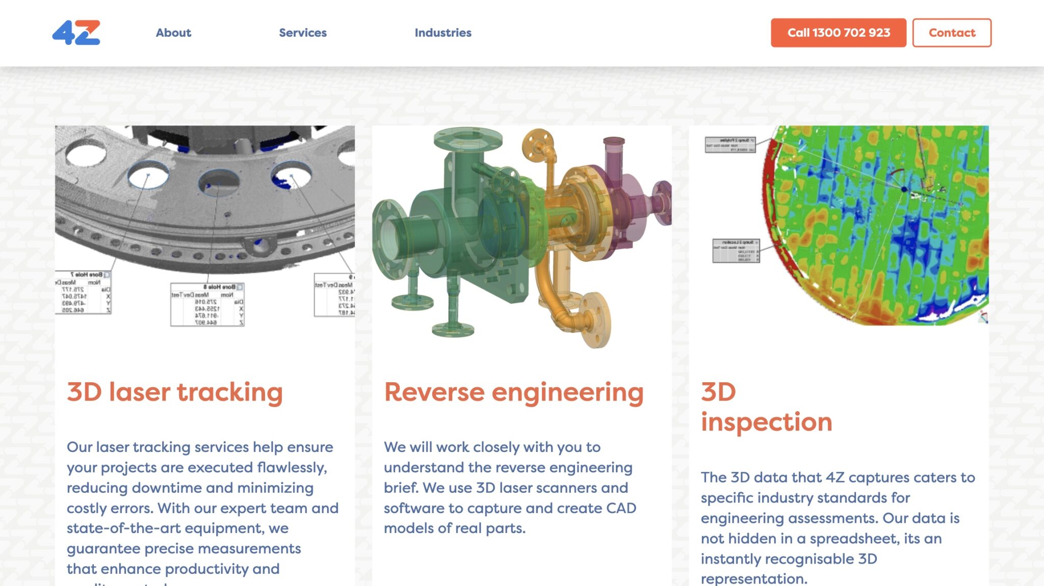Click the 3D inspection description paragraph

[838, 528]
